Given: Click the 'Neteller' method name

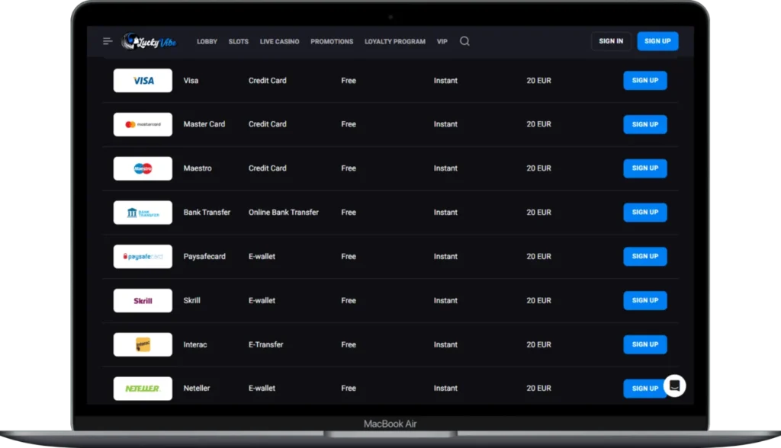Looking at the screenshot, I should click(x=196, y=389).
